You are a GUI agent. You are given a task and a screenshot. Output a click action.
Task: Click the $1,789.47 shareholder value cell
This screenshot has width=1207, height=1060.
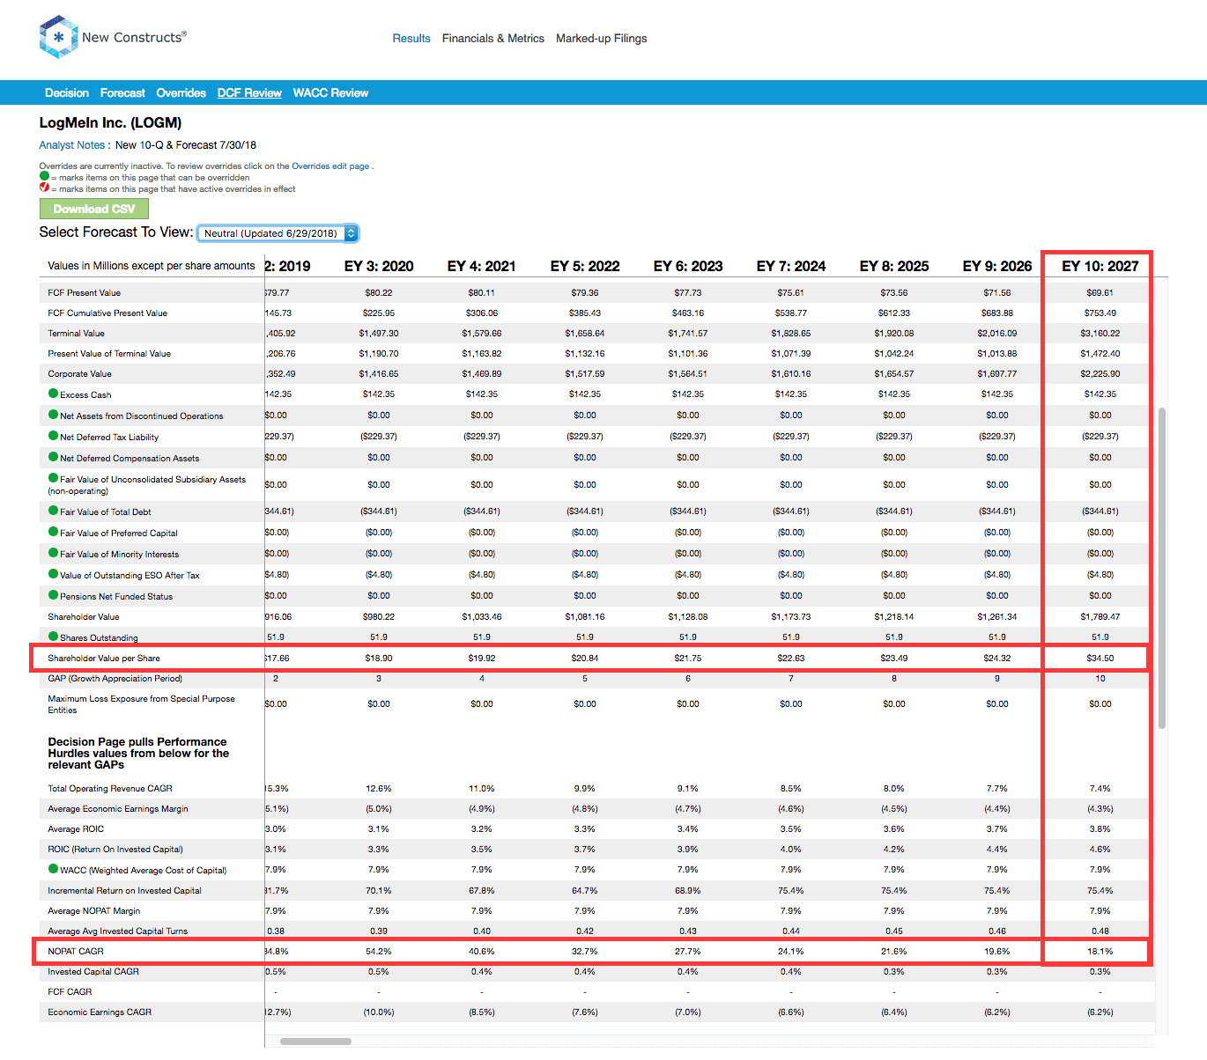pyautogui.click(x=1100, y=616)
